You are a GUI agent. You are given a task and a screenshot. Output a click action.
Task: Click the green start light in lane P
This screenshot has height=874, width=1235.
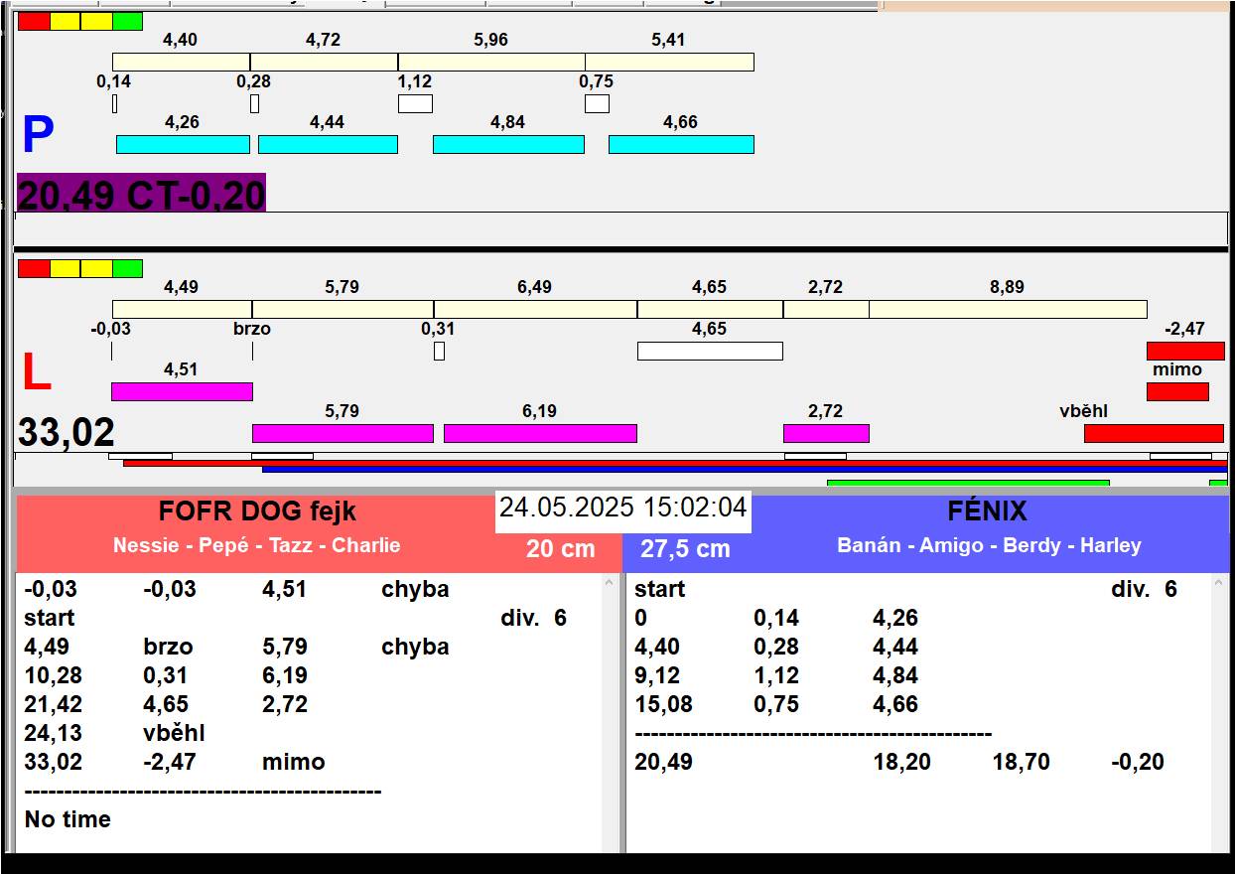127,21
